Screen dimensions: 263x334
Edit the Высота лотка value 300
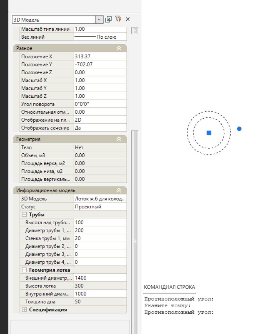(x=100, y=286)
